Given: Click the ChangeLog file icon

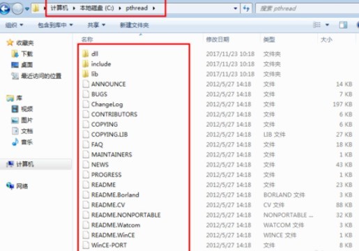Looking at the screenshot, I should tap(86, 104).
